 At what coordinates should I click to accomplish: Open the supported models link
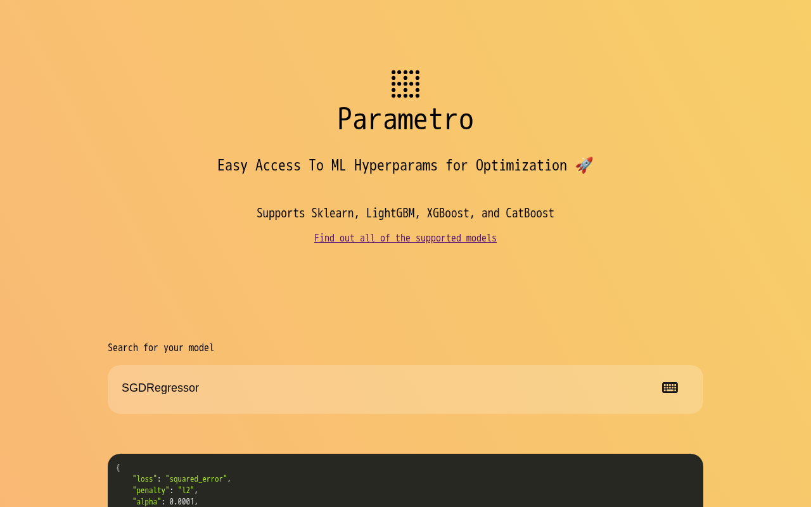(405, 238)
